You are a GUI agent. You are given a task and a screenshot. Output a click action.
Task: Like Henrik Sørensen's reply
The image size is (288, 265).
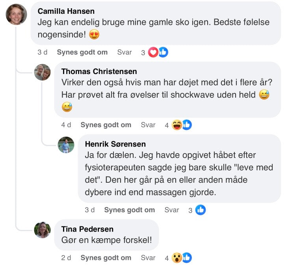[x=129, y=210]
